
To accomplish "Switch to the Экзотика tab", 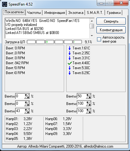I will (x=76, y=13).
